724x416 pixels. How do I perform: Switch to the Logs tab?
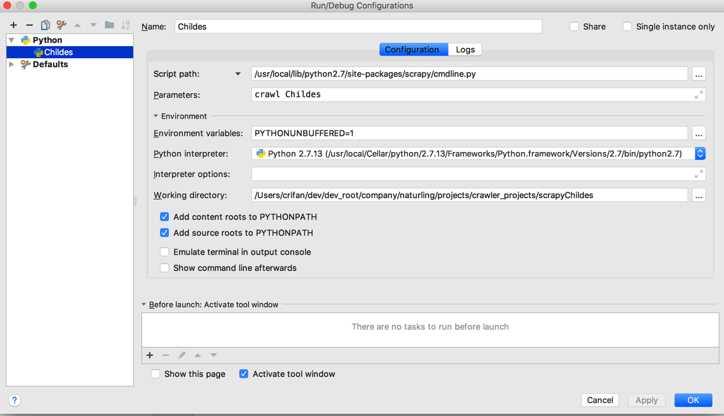point(465,49)
